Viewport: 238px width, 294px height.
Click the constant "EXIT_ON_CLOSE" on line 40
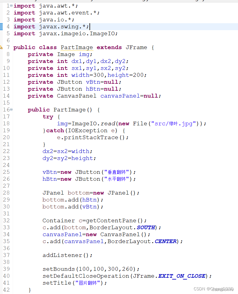(x=182, y=276)
